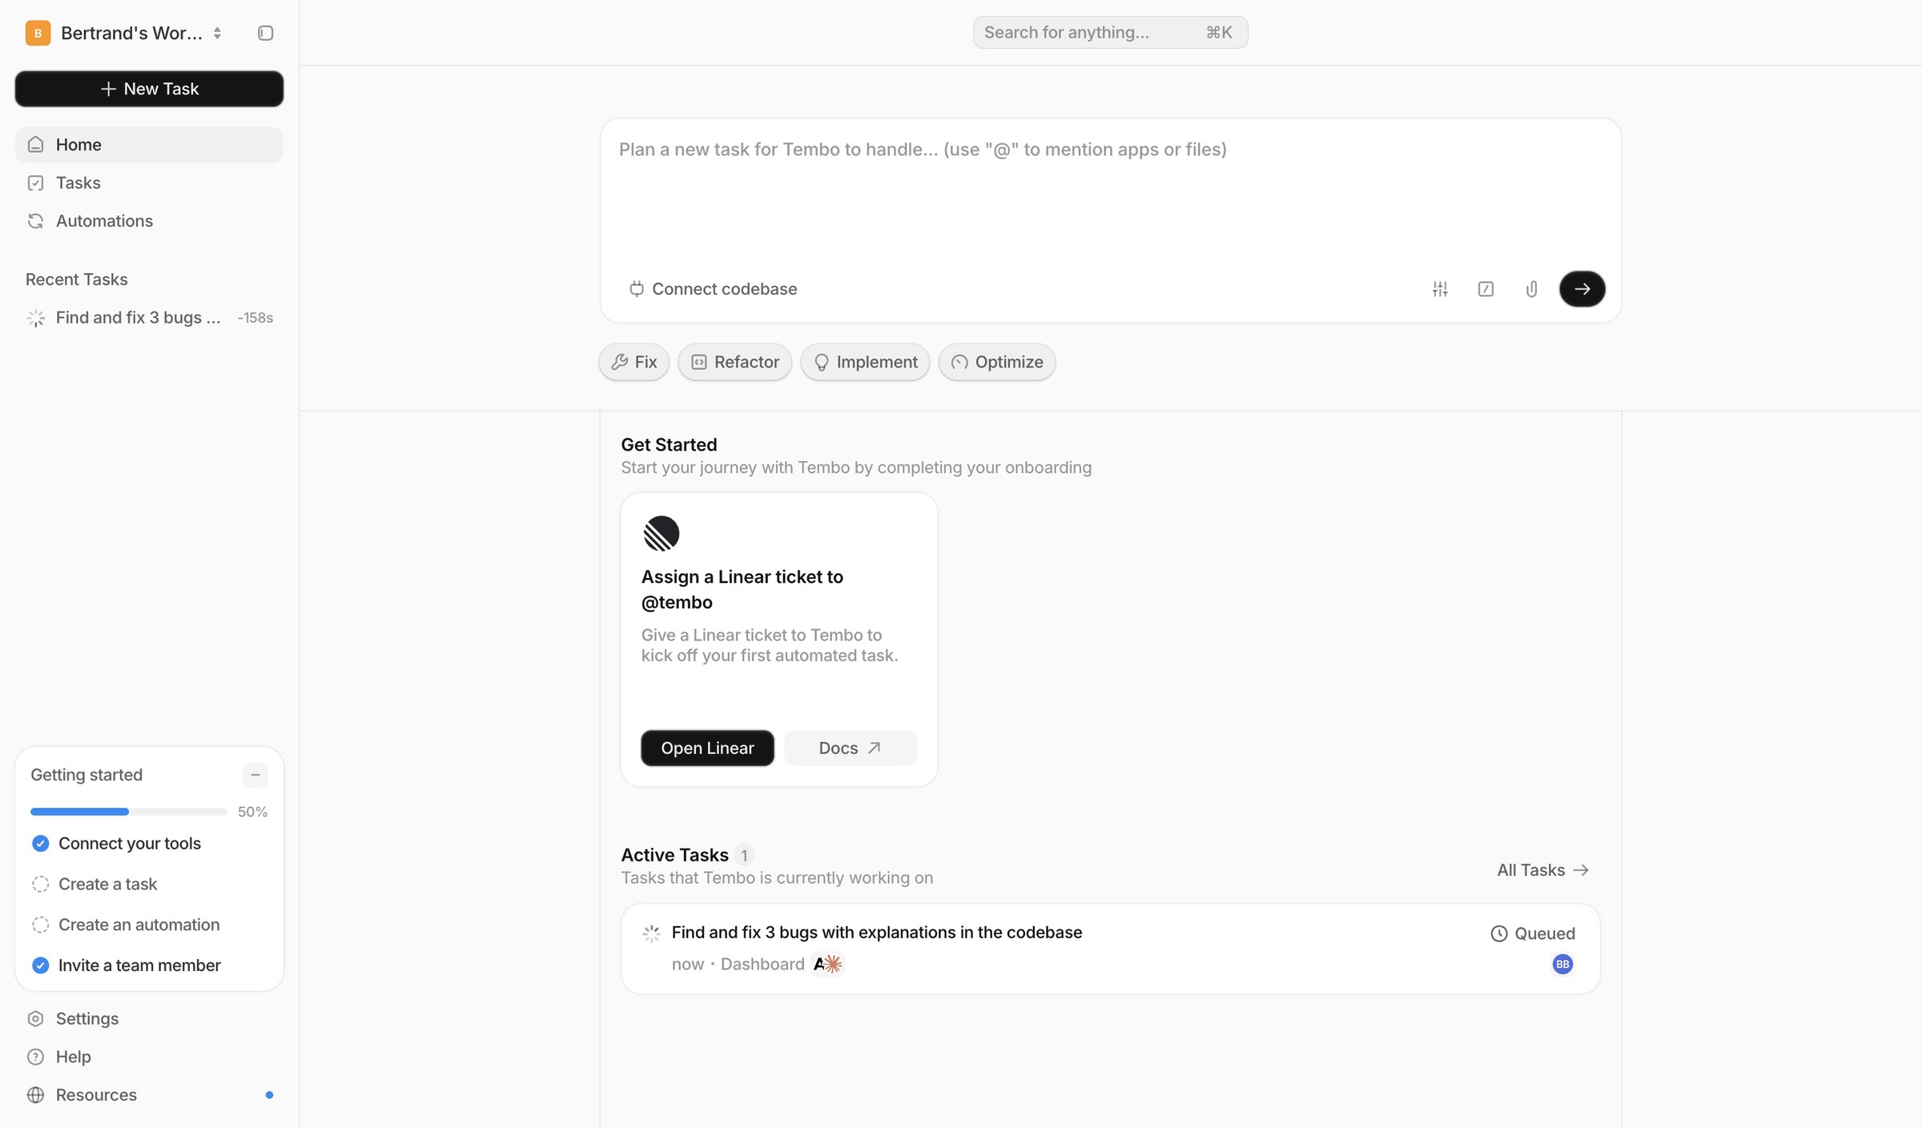
Task: Select the Refactor suggestion chip
Action: 734,362
